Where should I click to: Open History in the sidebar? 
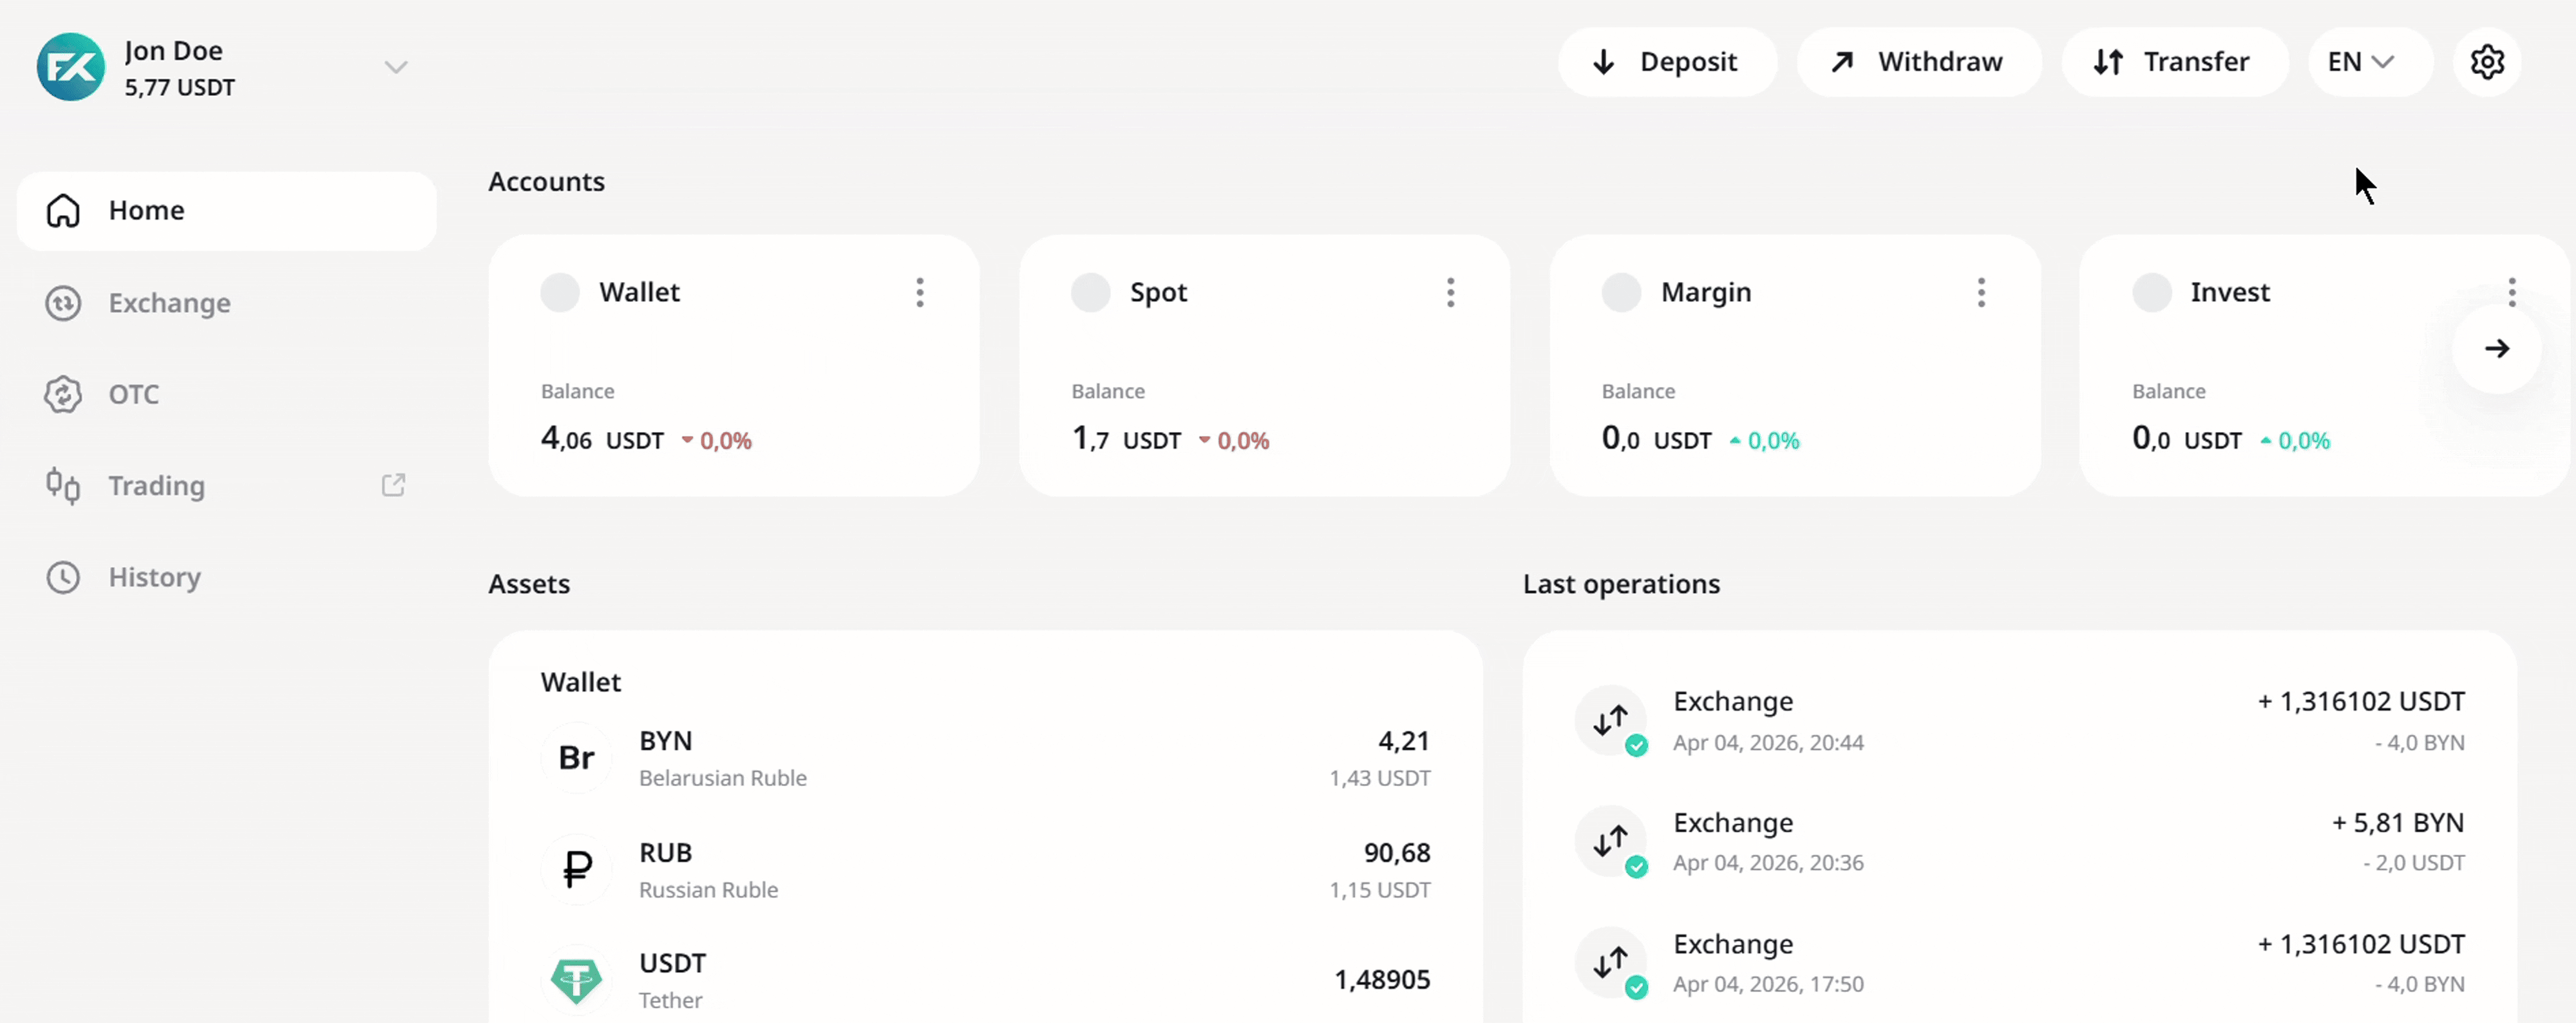tap(154, 577)
